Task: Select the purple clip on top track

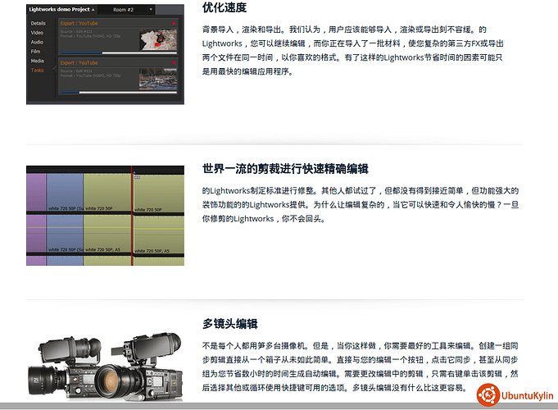Action: [x=36, y=193]
